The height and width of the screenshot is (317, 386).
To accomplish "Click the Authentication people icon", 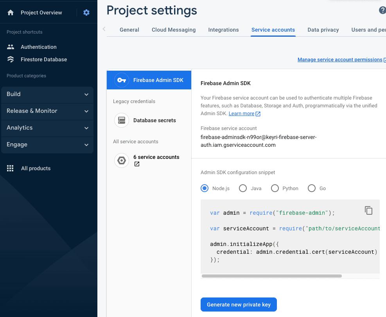I will point(11,47).
